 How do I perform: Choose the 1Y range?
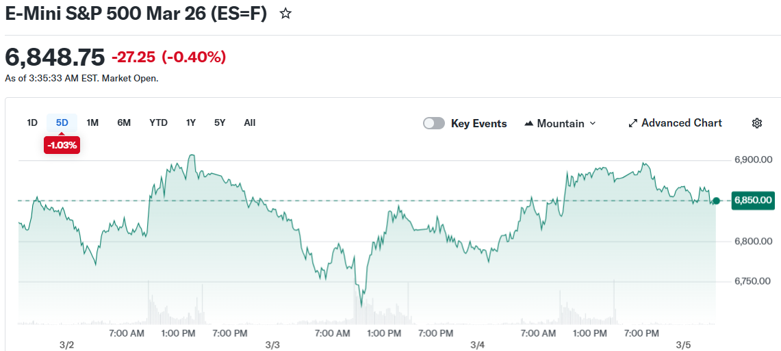click(191, 122)
